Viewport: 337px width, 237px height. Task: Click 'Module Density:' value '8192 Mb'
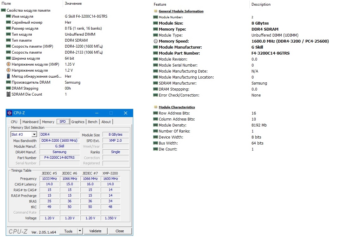click(x=259, y=125)
